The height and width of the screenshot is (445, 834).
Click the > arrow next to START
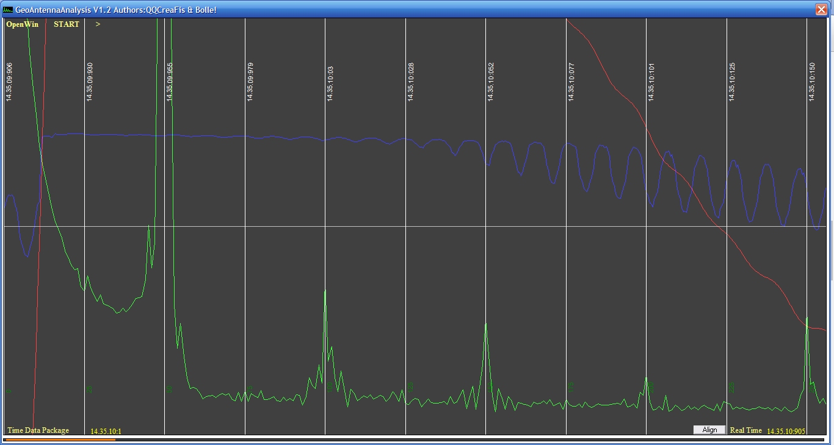tap(98, 24)
